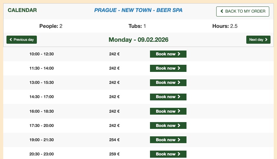This screenshot has width=277, height=159.
Task: Book the 14:30 - 17:00 slot
Action: click(168, 97)
